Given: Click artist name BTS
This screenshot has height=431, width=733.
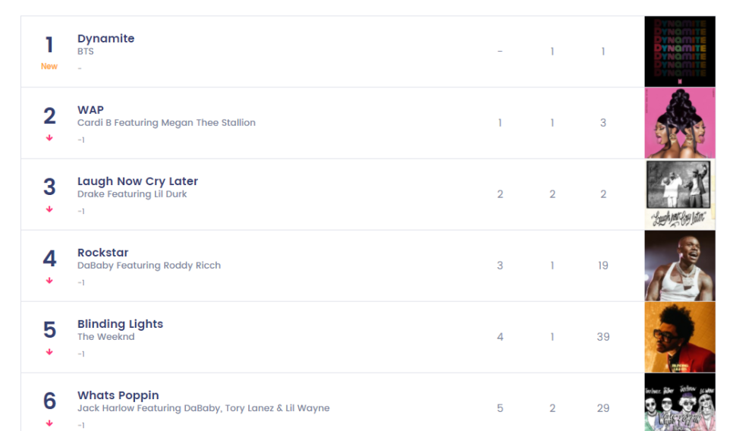Looking at the screenshot, I should [86, 52].
